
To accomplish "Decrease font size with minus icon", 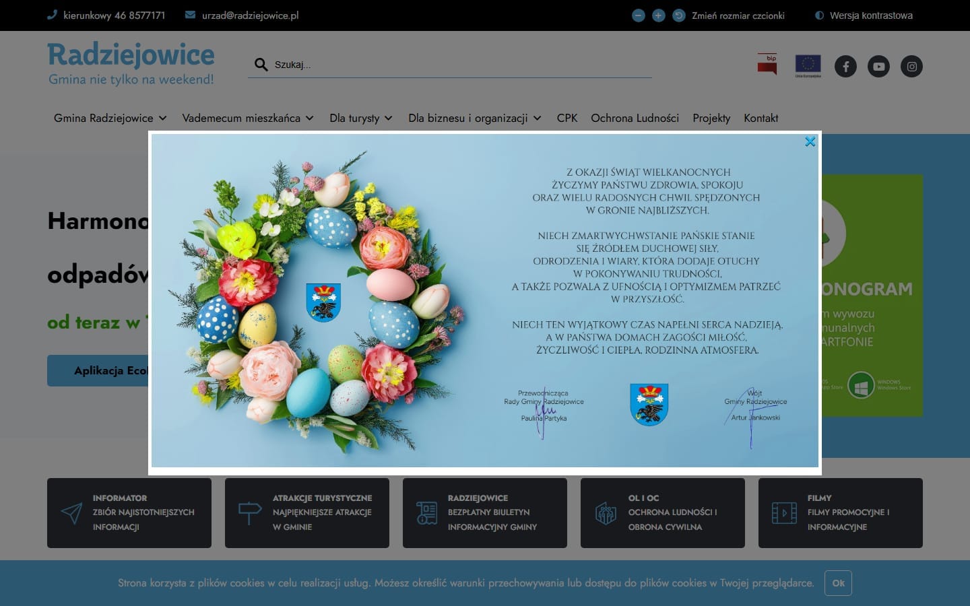I will pos(639,15).
